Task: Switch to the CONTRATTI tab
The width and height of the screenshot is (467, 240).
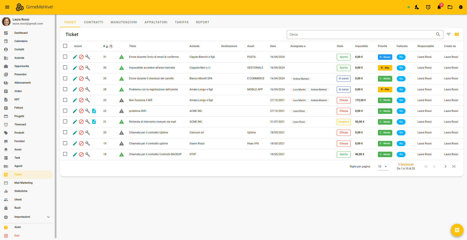Action: (94, 22)
